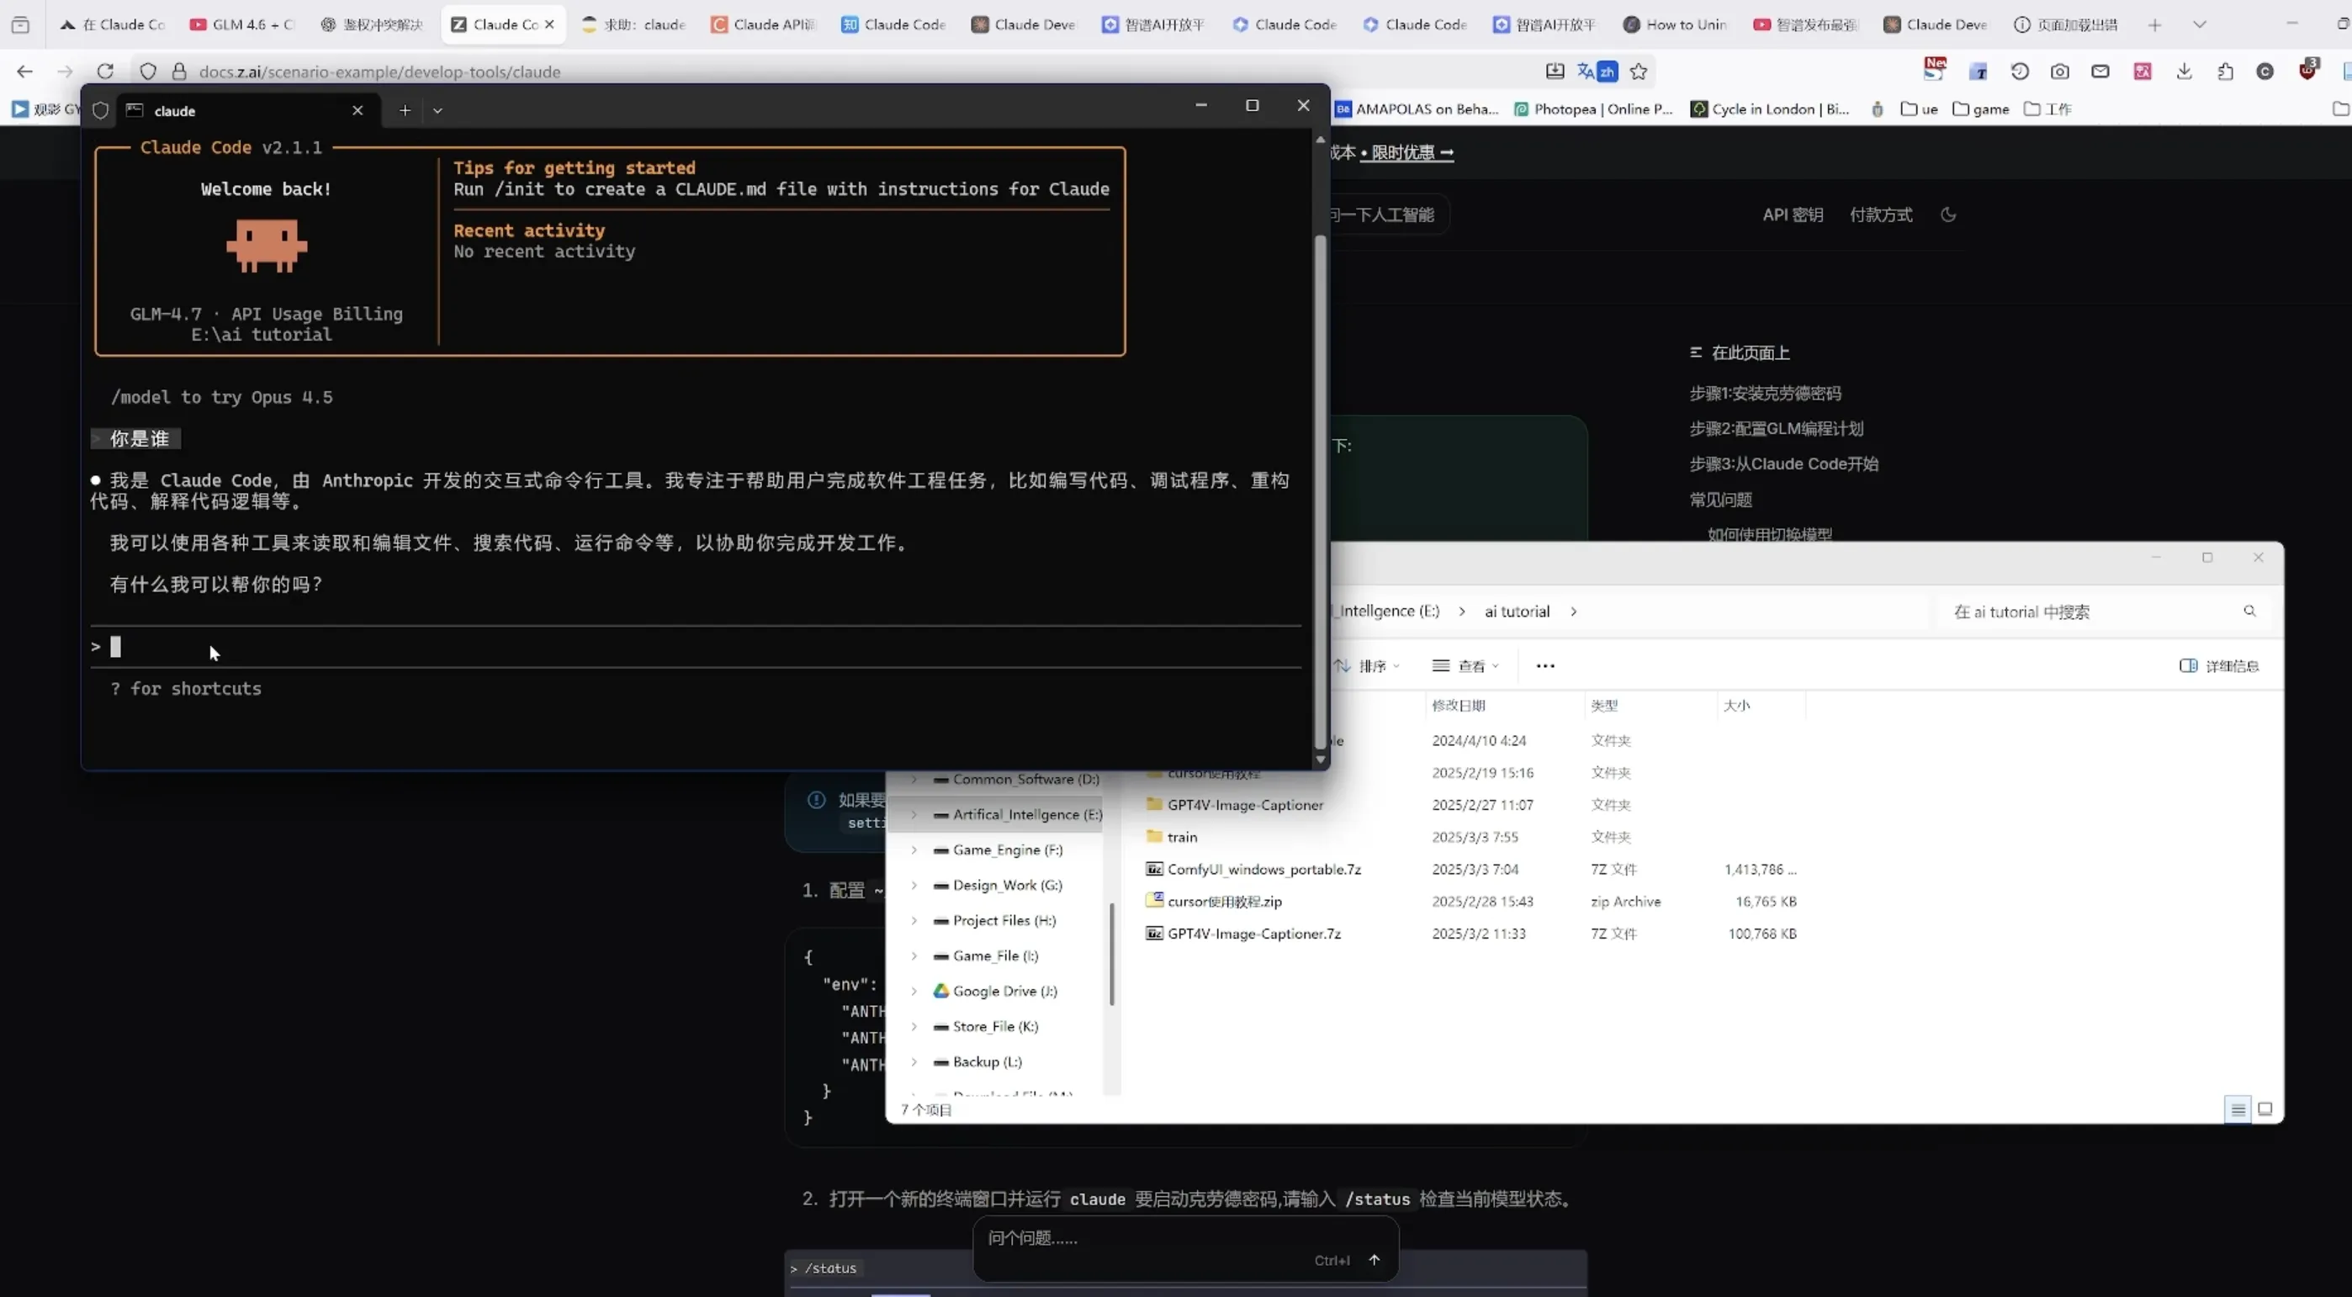
Task: Bookmark this page via star icon
Action: (x=1638, y=71)
